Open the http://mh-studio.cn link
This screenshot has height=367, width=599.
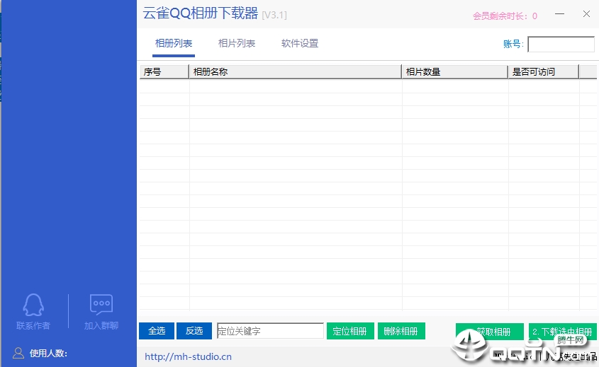coord(188,356)
